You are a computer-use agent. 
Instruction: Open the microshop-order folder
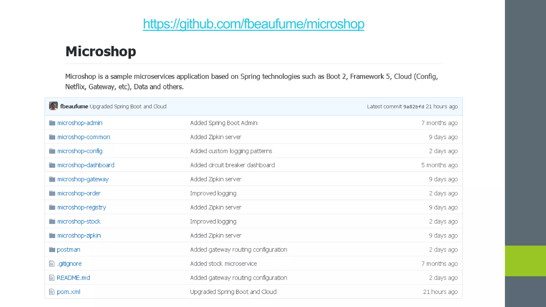79,193
